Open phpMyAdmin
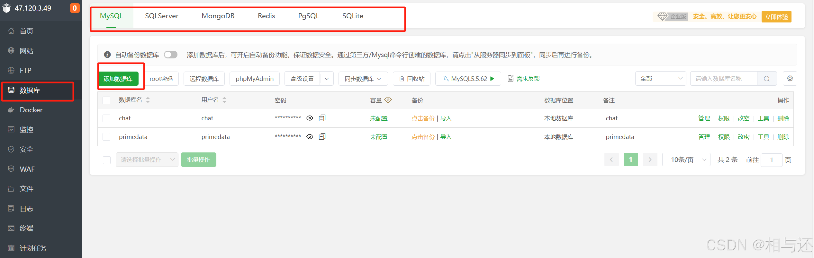814x258 pixels. (x=255, y=79)
